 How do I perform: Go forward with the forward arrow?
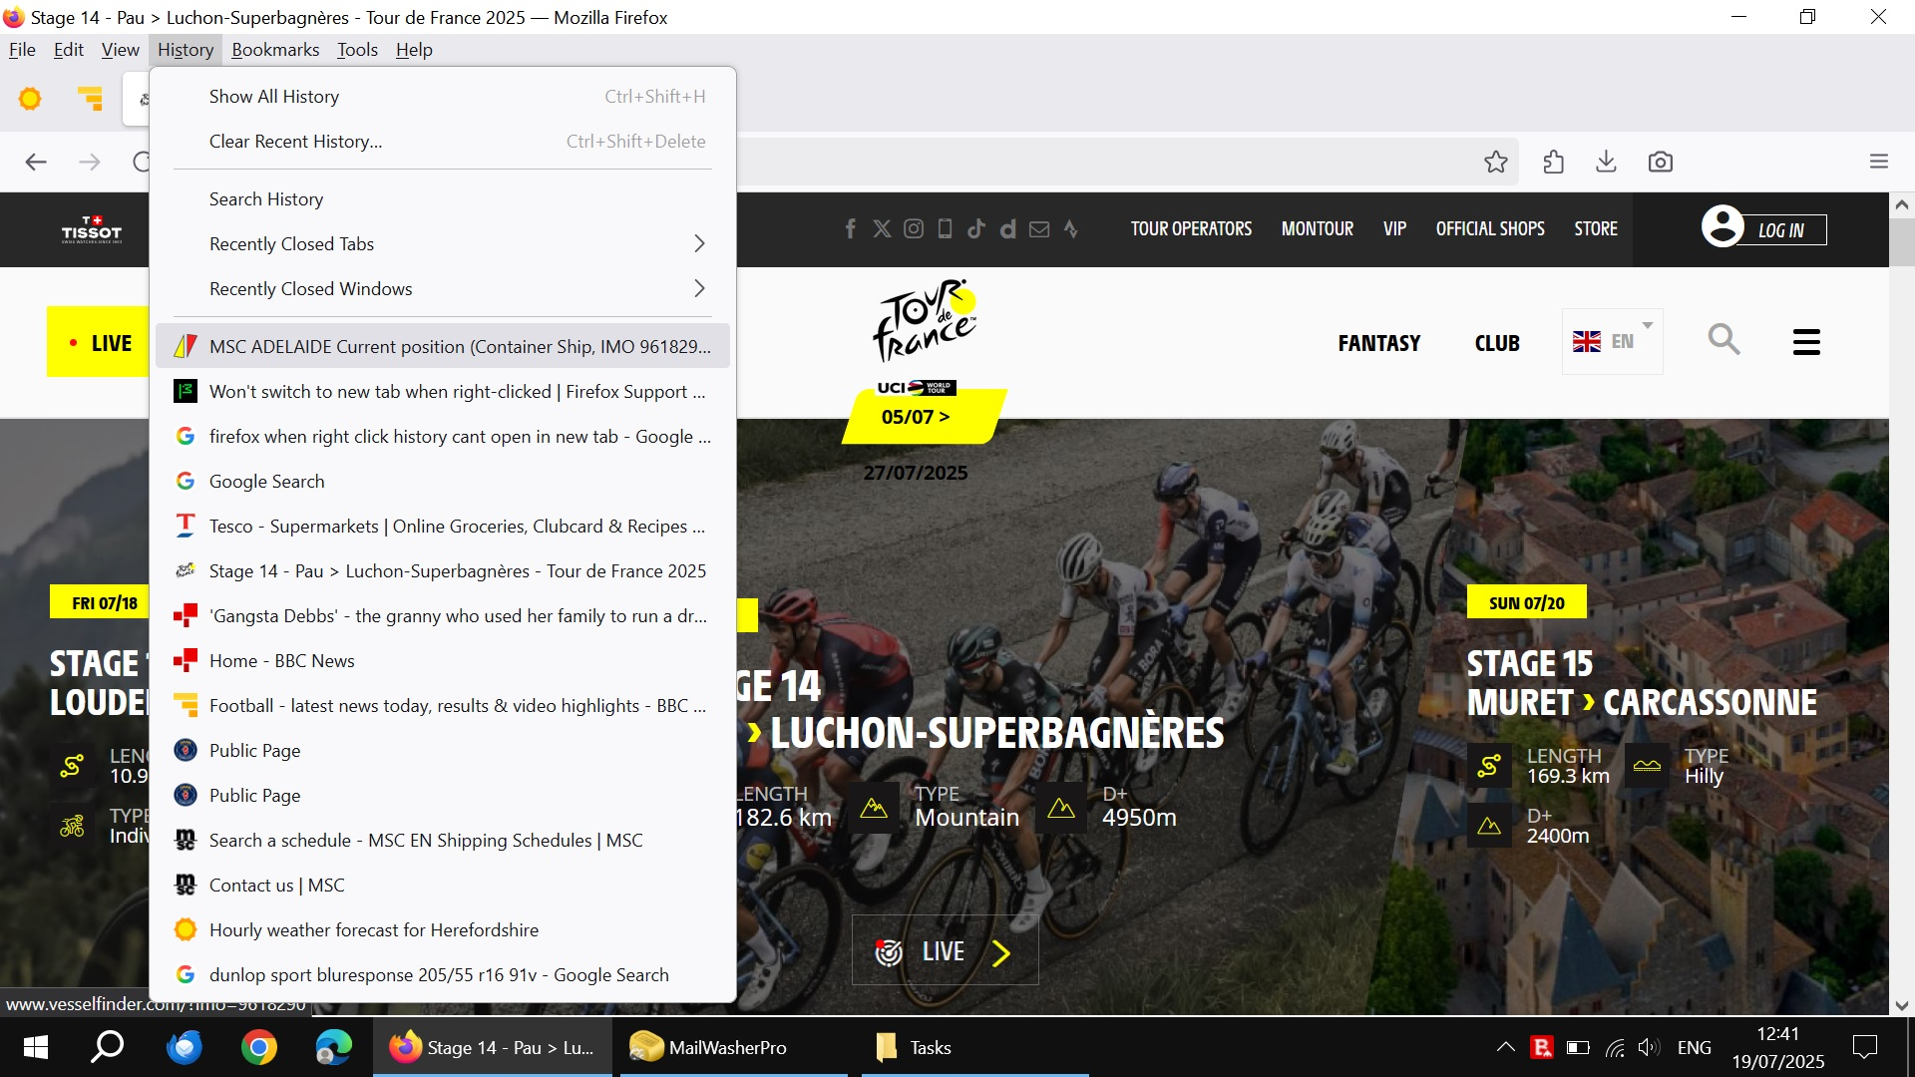tap(90, 162)
